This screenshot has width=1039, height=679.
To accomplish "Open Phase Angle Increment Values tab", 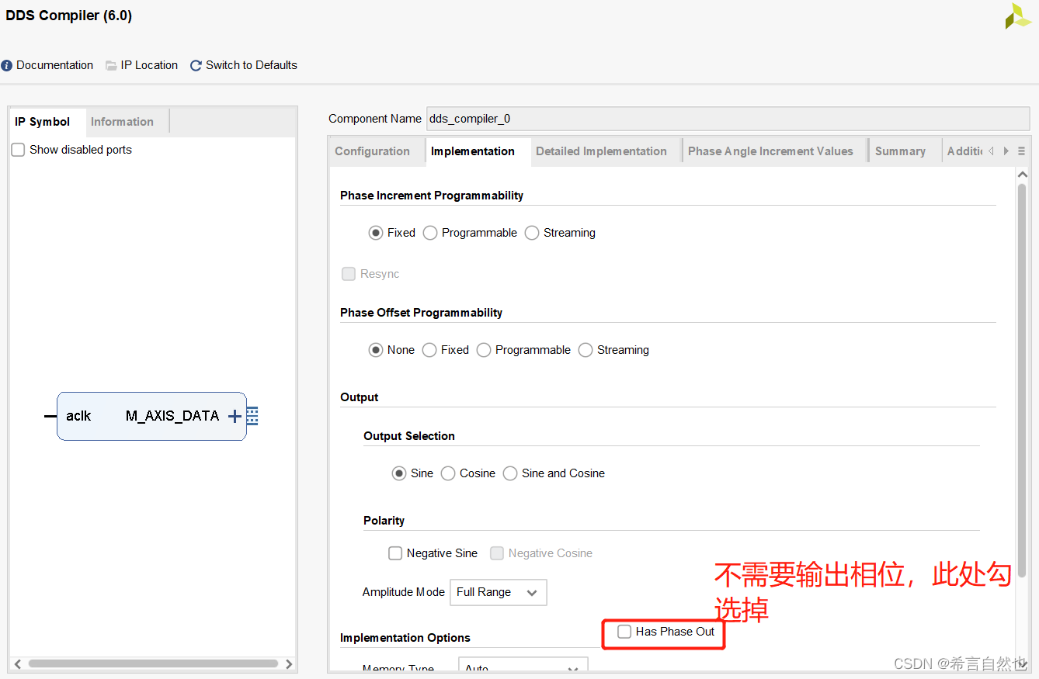I will click(770, 151).
